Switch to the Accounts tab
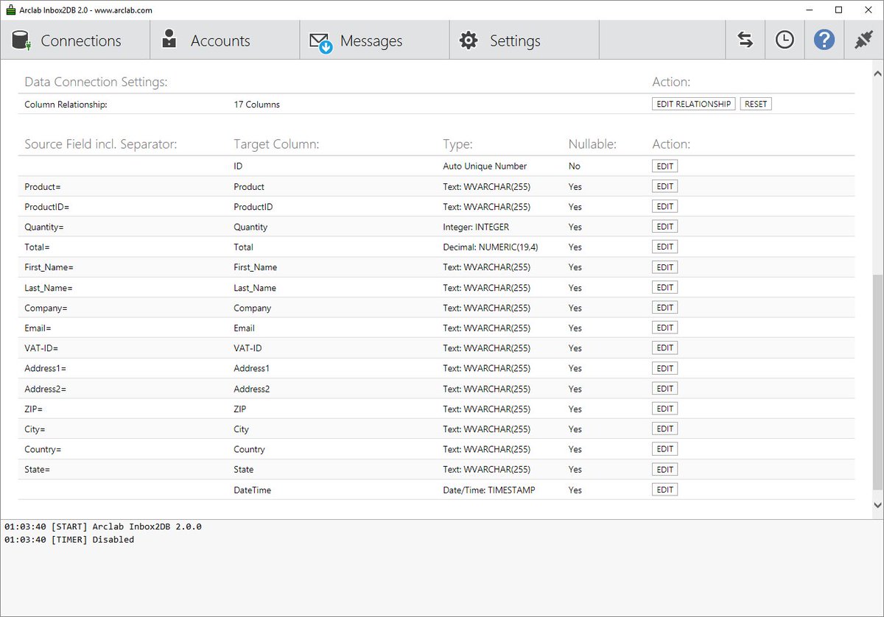 tap(219, 40)
